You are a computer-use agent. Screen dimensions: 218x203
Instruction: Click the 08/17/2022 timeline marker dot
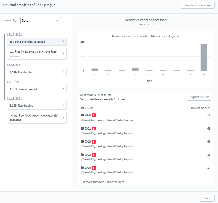coord(4,35)
